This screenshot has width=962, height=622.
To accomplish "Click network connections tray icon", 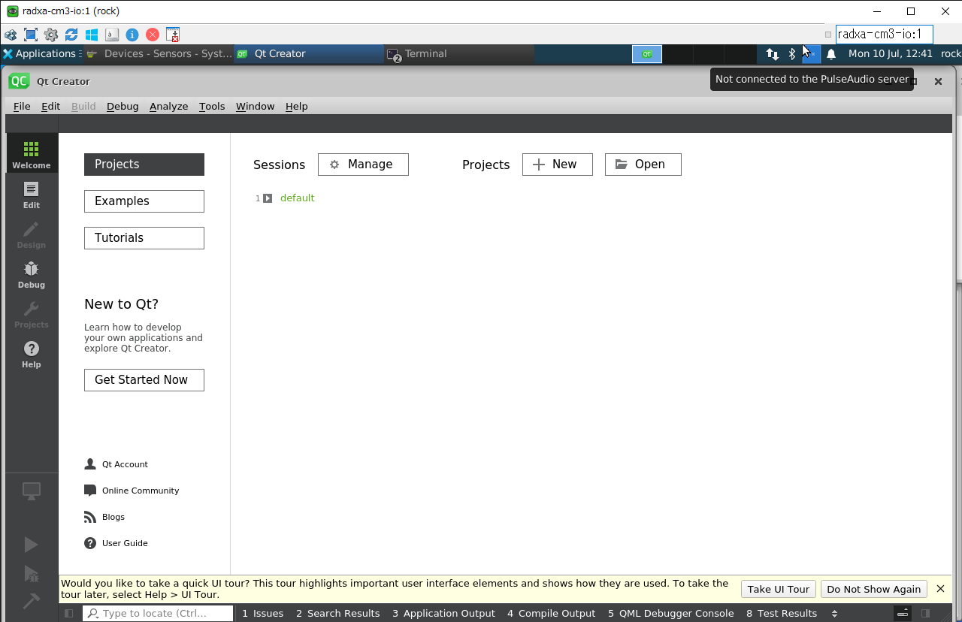I will pyautogui.click(x=772, y=53).
